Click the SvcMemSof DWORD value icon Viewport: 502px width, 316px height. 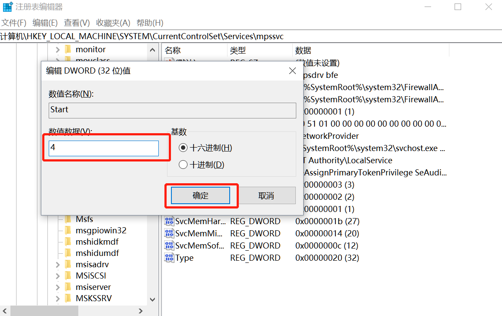169,245
